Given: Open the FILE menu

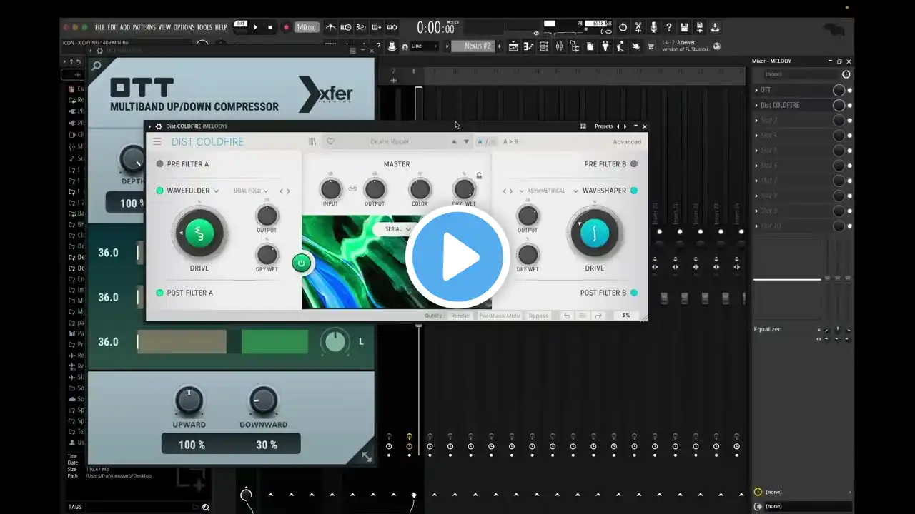Looking at the screenshot, I should (x=99, y=27).
